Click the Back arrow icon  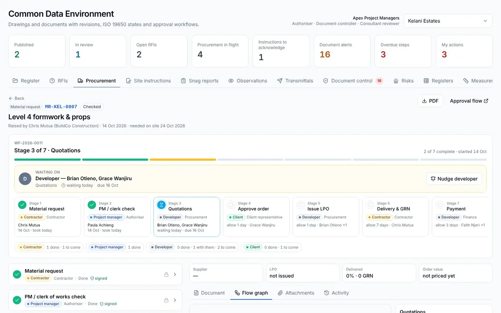pyautogui.click(x=10, y=98)
